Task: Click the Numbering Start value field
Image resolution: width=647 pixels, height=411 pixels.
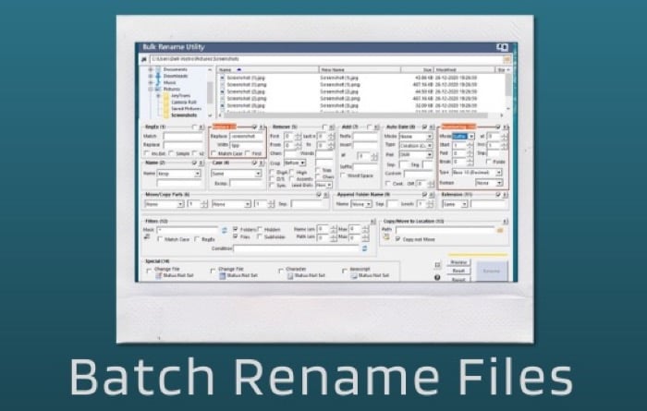Action: click(458, 146)
